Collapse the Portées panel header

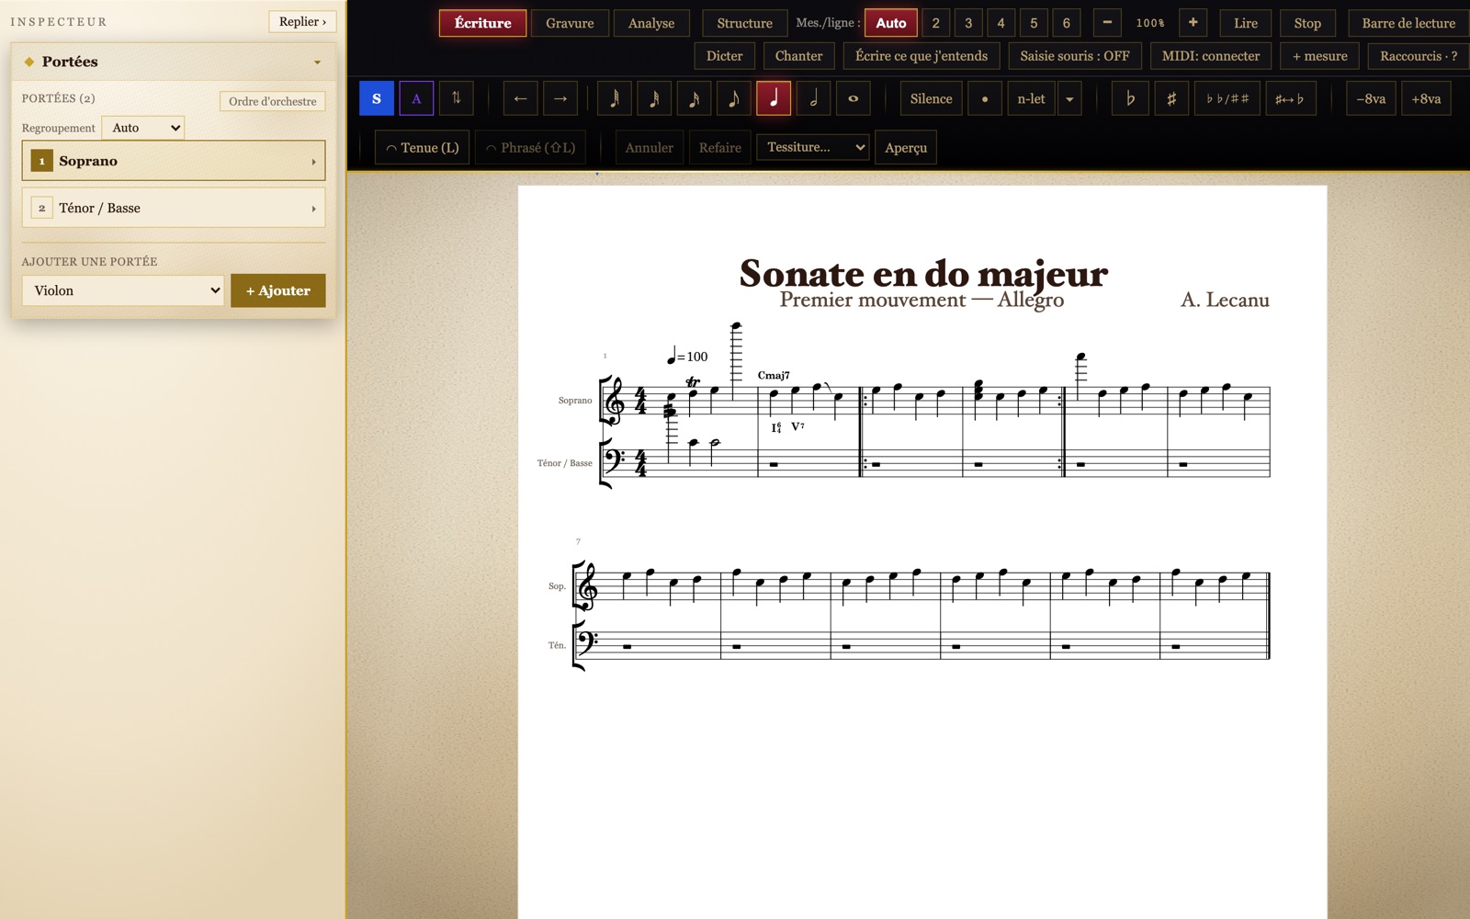coord(174,62)
